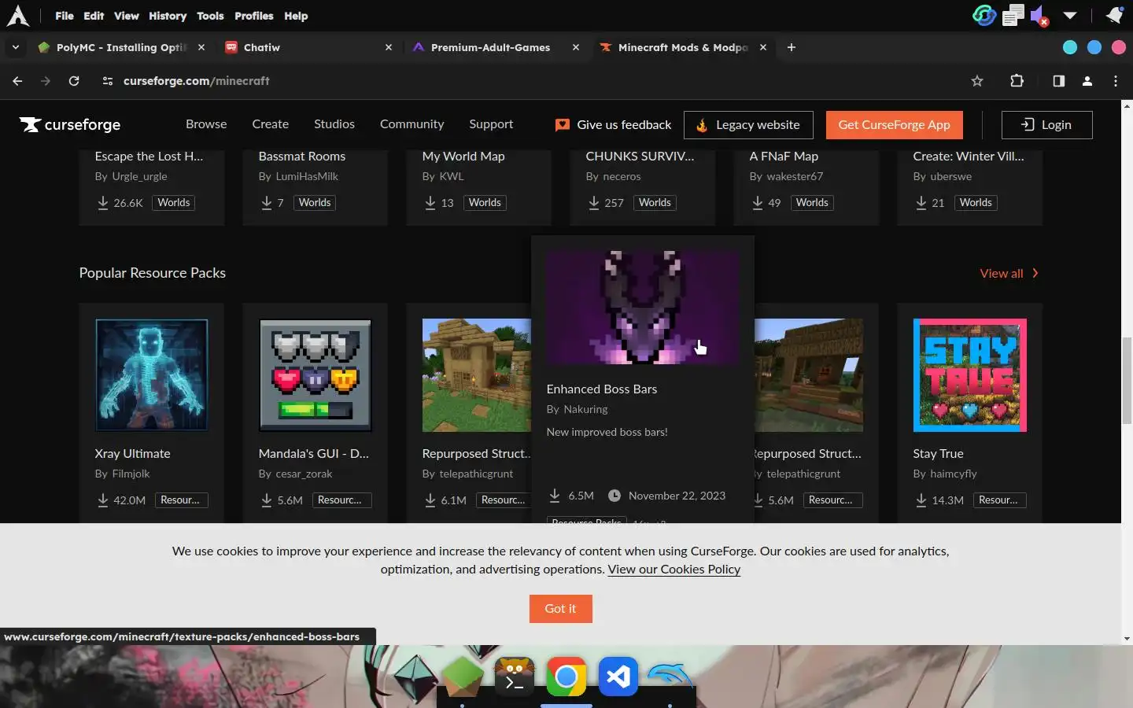Click the Enhanced Boss Bars title

click(602, 389)
